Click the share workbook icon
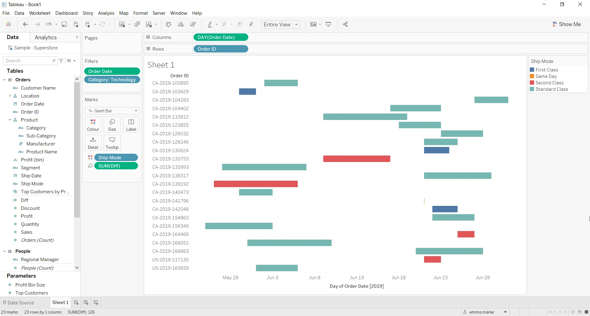This screenshot has height=316, width=590. click(345, 25)
